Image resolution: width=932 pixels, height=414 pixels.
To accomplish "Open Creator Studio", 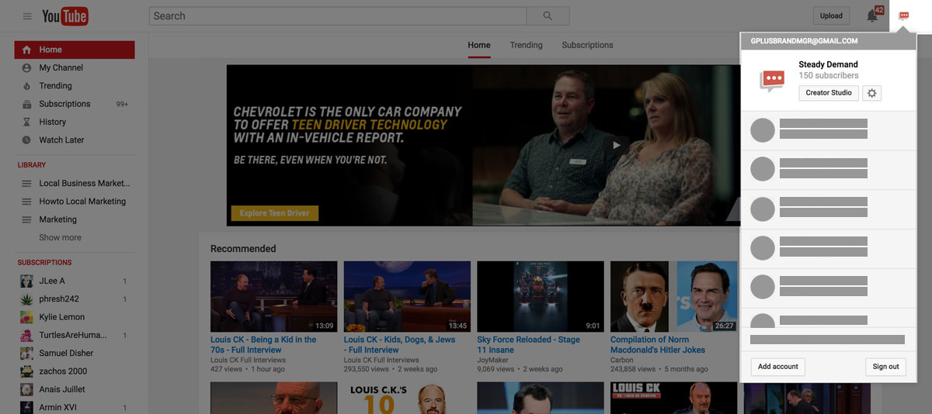I will 828,93.
